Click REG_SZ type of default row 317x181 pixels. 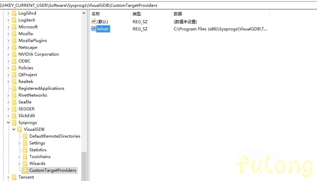(x=140, y=22)
